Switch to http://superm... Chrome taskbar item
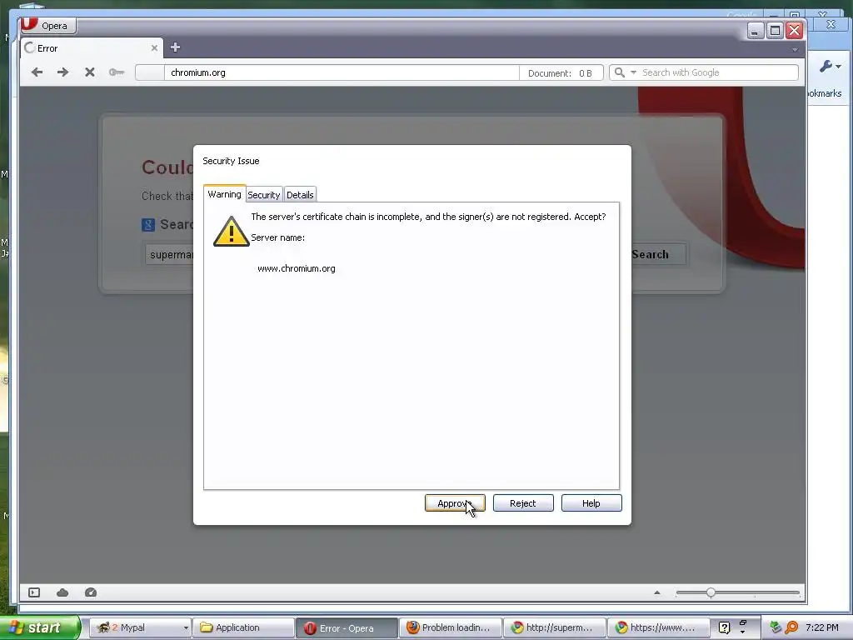The height and width of the screenshot is (640, 853). point(554,627)
